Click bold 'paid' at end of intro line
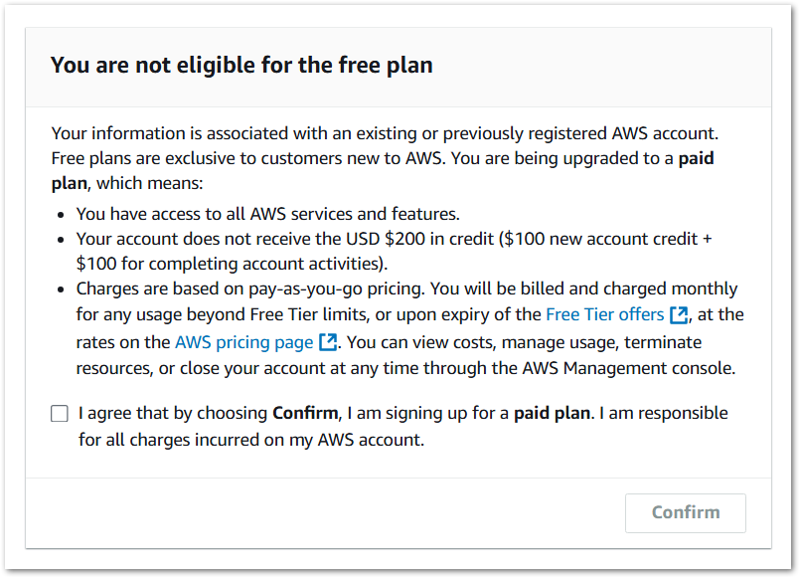Screen dimensions: 800x578 pyautogui.click(x=696, y=158)
